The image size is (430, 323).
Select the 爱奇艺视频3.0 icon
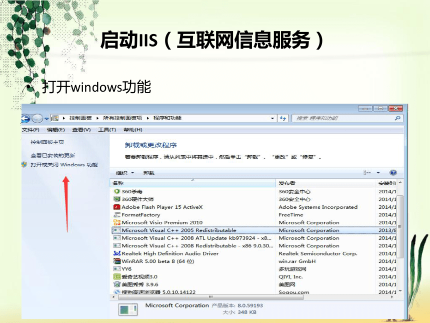(117, 276)
